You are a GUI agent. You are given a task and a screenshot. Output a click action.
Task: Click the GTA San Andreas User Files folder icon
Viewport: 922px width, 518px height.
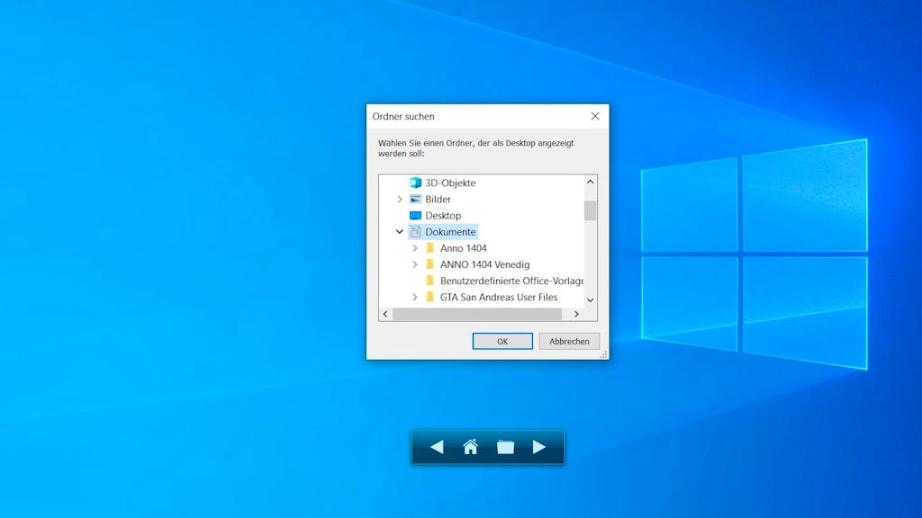point(429,297)
